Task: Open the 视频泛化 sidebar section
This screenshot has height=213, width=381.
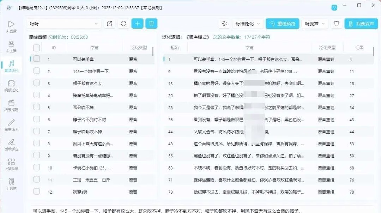Action: pos(11,86)
